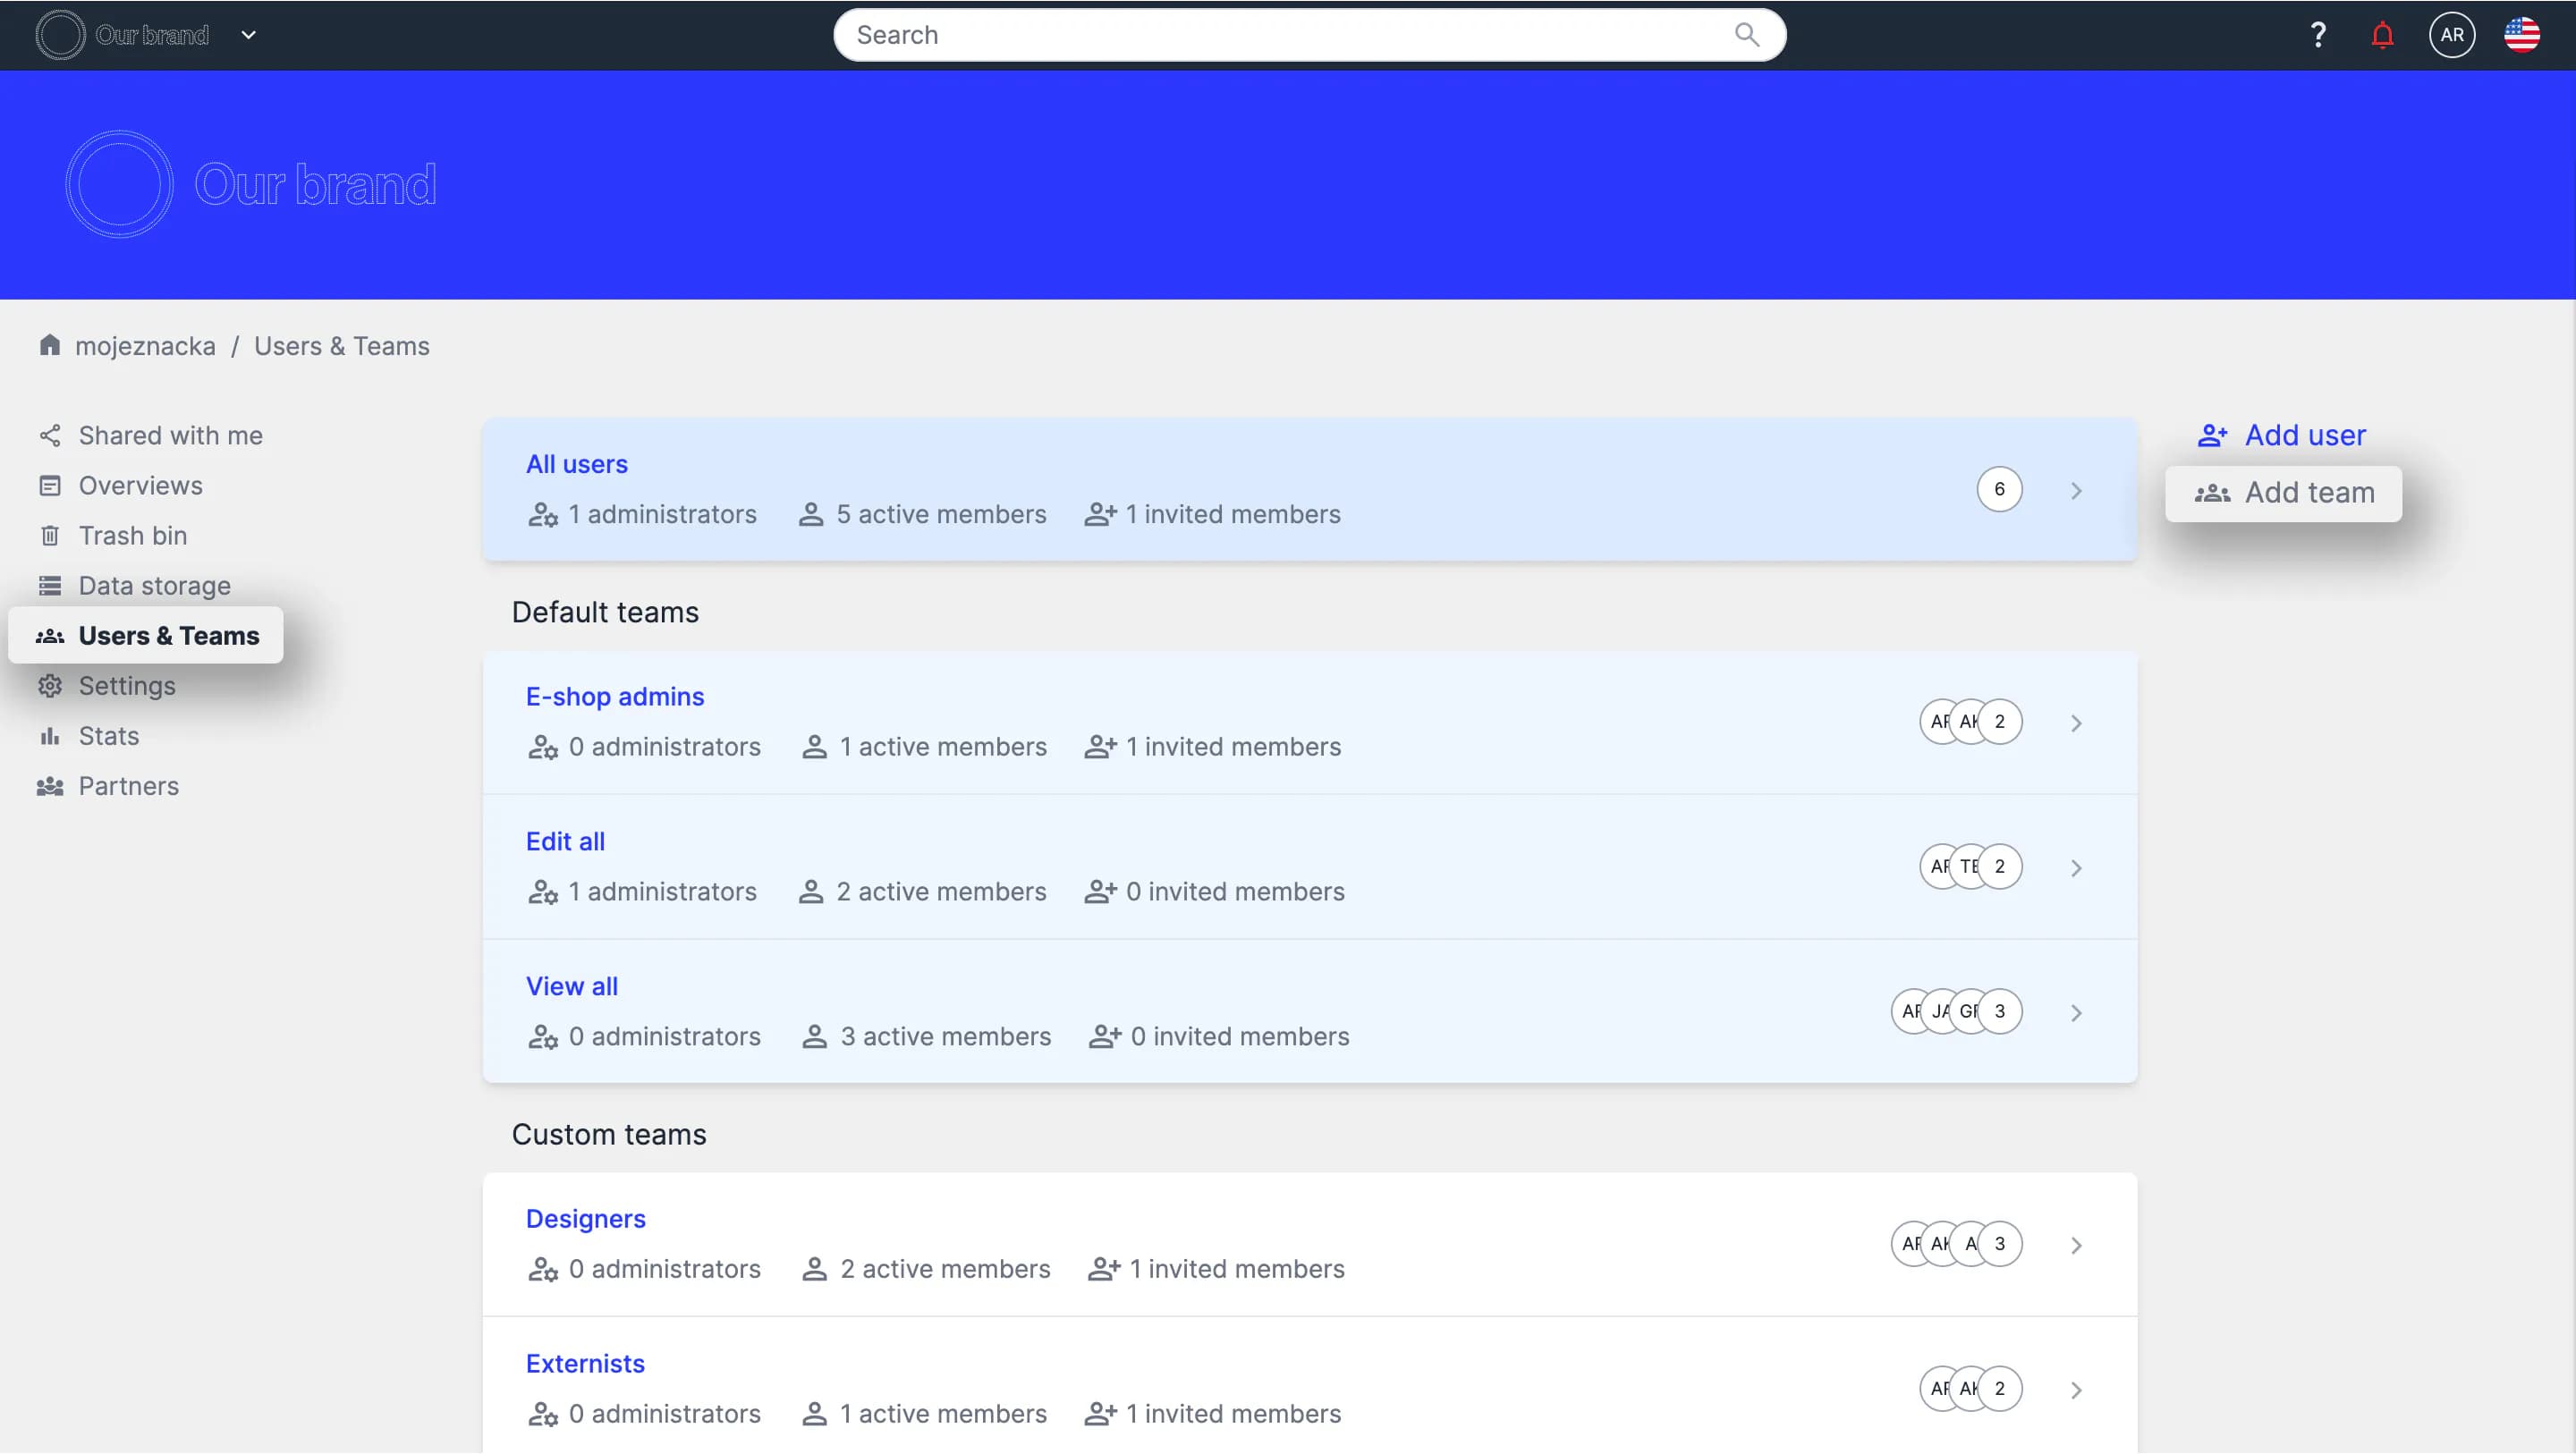Click the 6 member count badge
This screenshot has width=2576, height=1454.
(x=1998, y=489)
